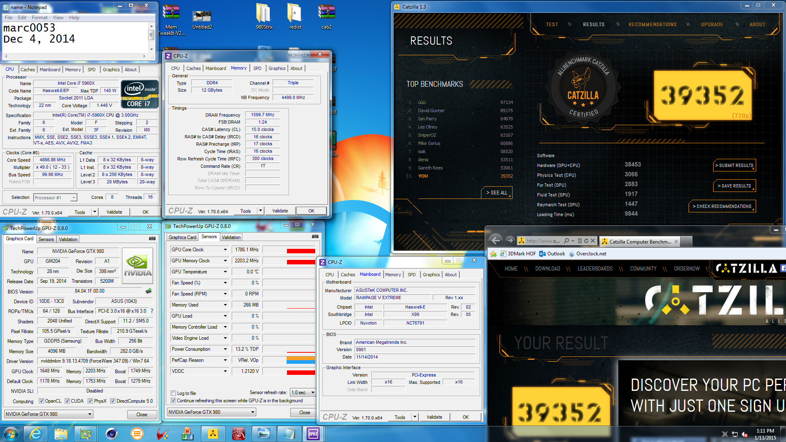The height and width of the screenshot is (442, 786).
Task: Open the Processor #1 selection dropdown
Action: (55, 198)
